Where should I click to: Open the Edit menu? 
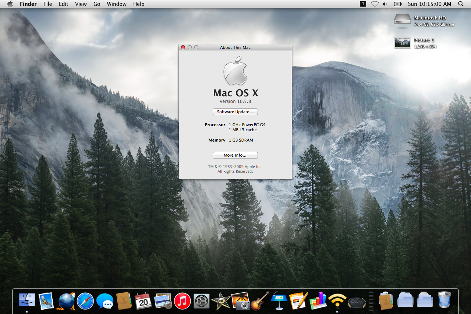[x=64, y=4]
